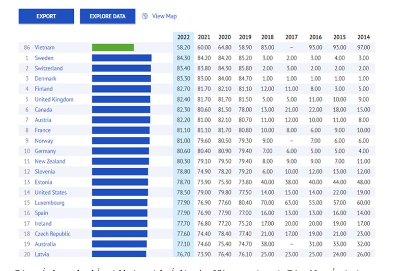
Task: Open the EXPLORE DATA button
Action: pos(107,16)
